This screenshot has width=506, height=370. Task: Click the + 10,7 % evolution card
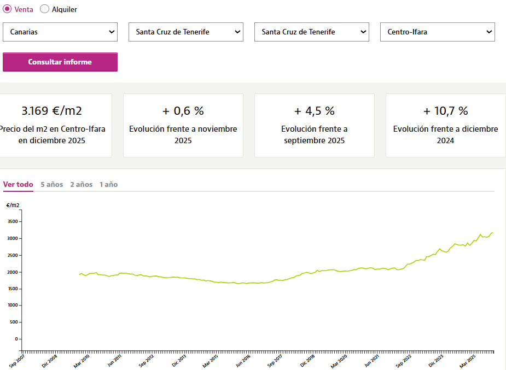[445, 125]
